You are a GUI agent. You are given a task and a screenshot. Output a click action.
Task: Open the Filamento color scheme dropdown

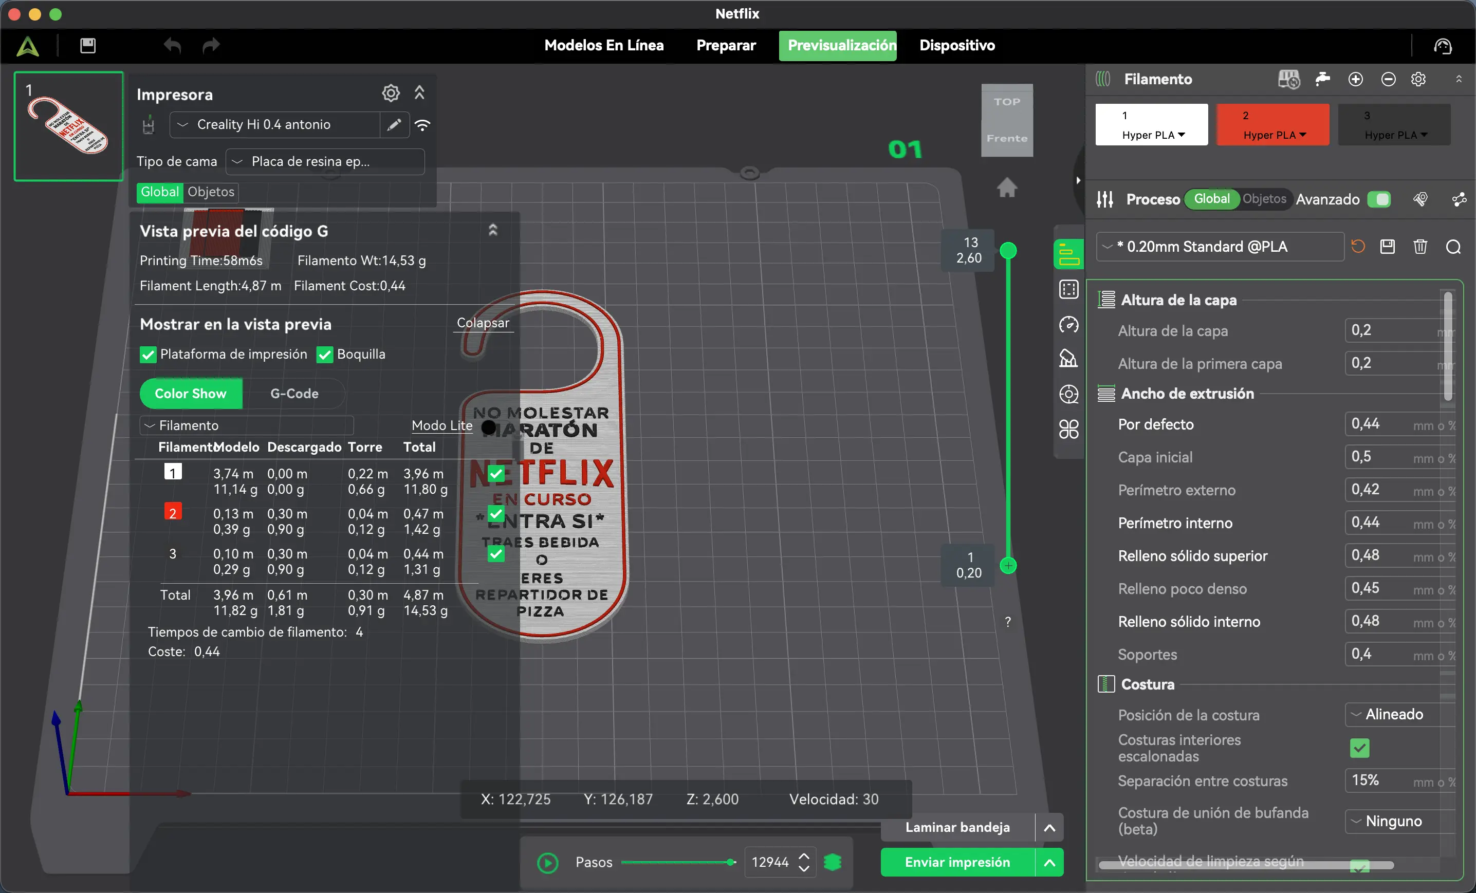[x=247, y=426]
